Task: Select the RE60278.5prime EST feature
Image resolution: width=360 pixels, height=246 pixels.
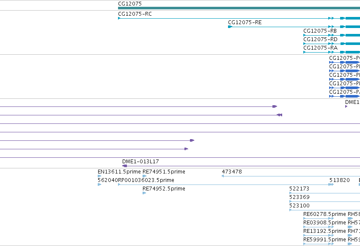Action: [319, 218]
